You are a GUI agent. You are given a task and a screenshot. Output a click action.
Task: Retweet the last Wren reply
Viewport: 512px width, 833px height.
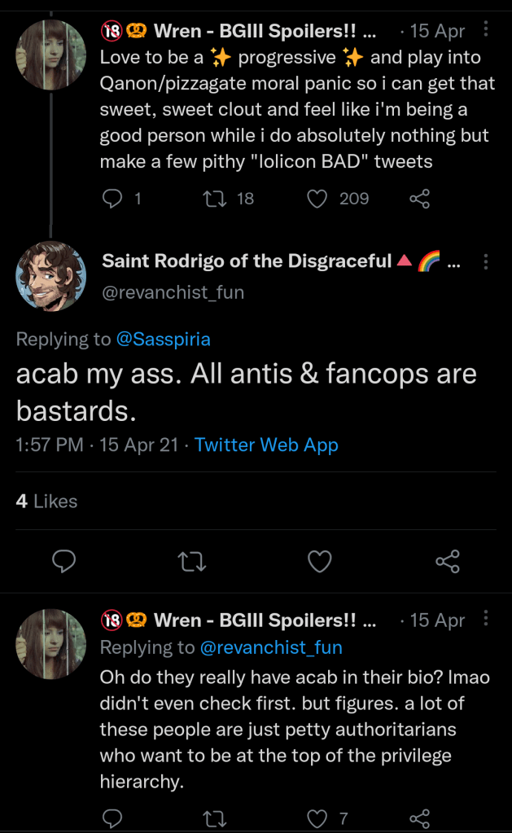(218, 818)
